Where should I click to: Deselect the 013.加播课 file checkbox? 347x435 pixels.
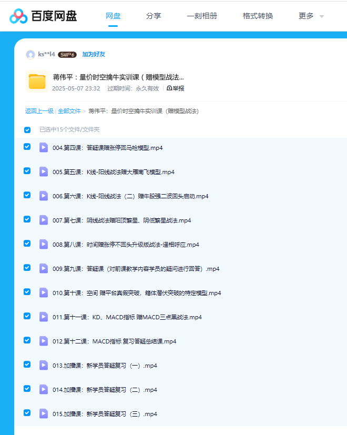click(x=27, y=365)
